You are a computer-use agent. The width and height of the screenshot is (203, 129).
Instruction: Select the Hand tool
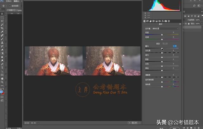[x=2, y=78]
